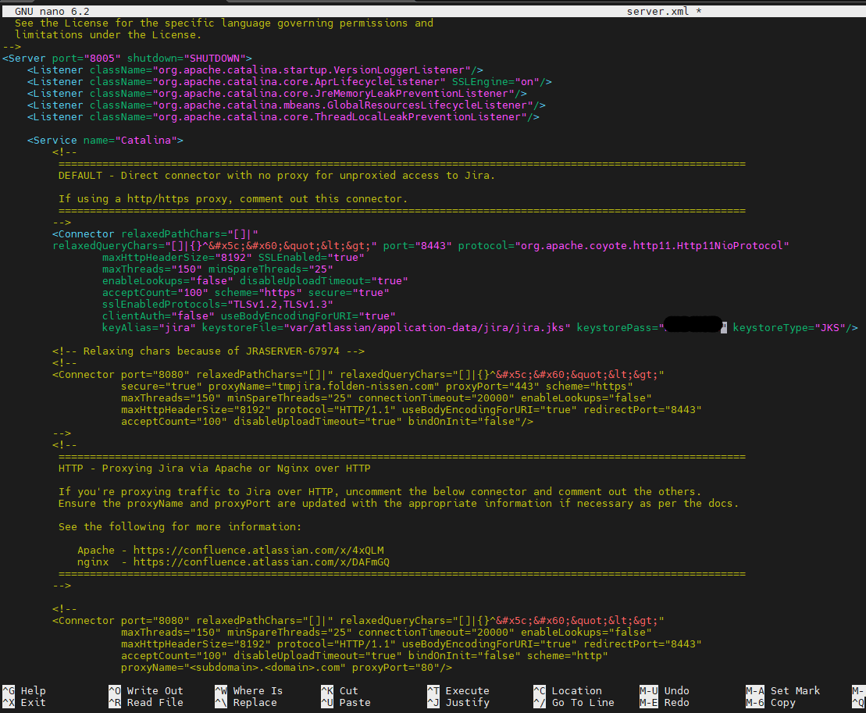This screenshot has height=713, width=866.
Task: Place cursor on the Apache confluence URL
Action: (x=258, y=550)
